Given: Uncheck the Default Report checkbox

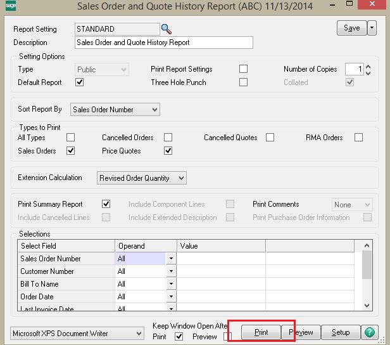Looking at the screenshot, I should 79,82.
